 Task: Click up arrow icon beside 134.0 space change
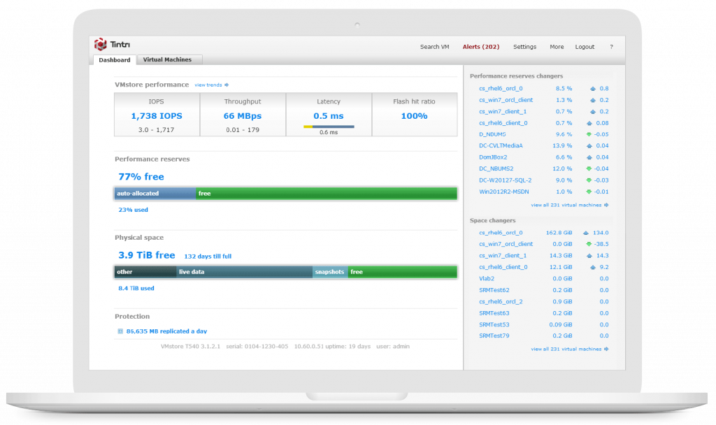click(x=586, y=233)
